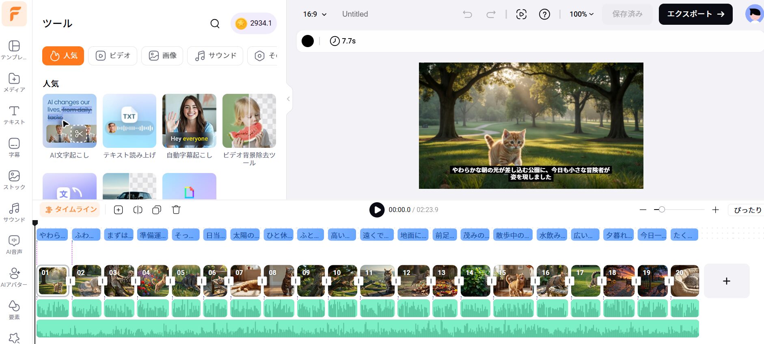Select the voice audio clip under scene 05
This screenshot has width=764, height=344.
click(186, 308)
